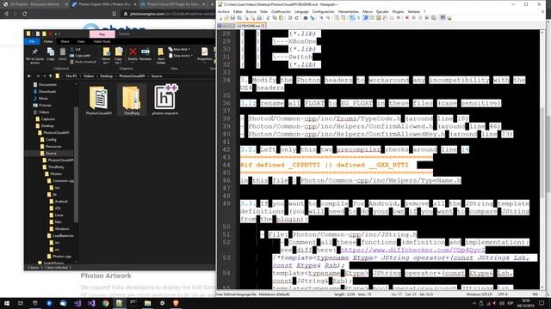Select the ThirdParty folder thumbnail
Screen dimensions: 551x309
click(x=132, y=100)
